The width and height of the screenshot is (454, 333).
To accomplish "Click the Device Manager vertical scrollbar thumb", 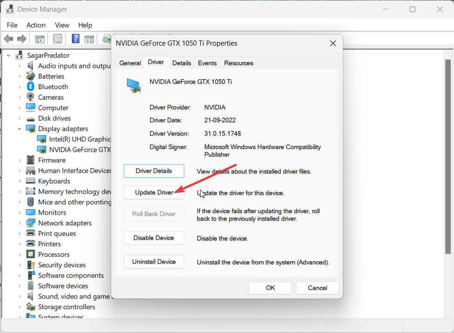I will 447,157.
